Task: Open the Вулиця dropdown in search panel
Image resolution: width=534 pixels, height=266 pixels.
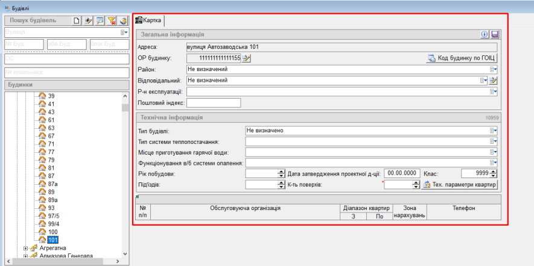Action: 124,32
